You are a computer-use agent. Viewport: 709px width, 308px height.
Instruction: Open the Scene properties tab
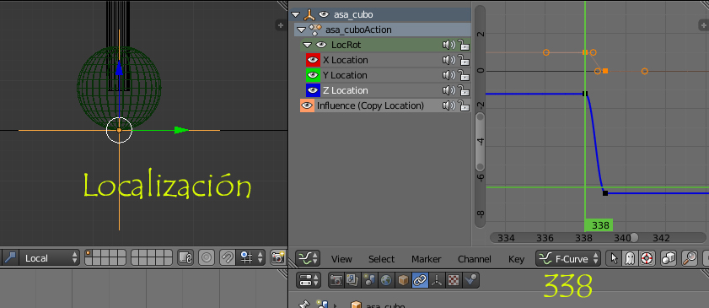369,280
